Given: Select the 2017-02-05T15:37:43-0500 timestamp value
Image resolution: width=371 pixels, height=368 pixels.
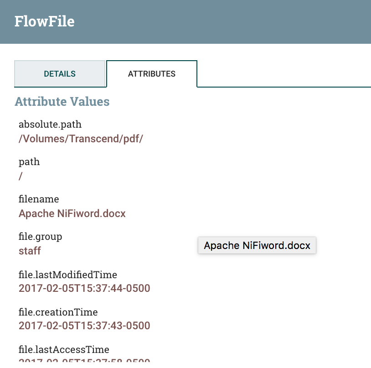Looking at the screenshot, I should pos(84,326).
